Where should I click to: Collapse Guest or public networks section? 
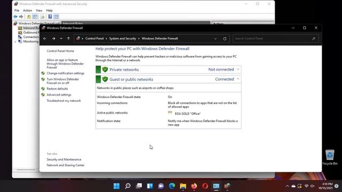pyautogui.click(x=238, y=79)
